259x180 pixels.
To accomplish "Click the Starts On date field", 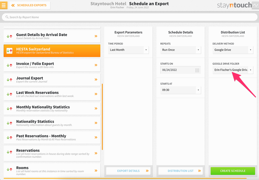I will pos(180,70).
